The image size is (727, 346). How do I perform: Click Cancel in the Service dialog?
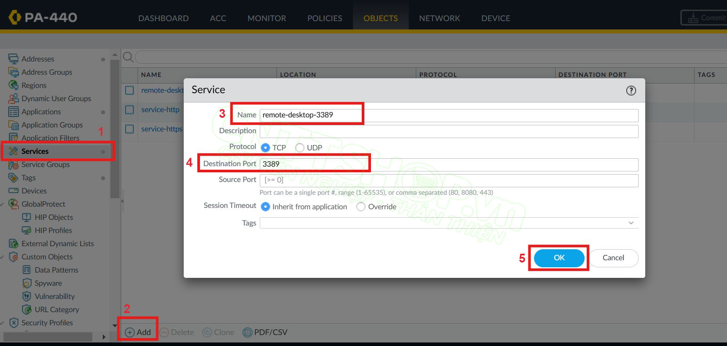coord(613,258)
